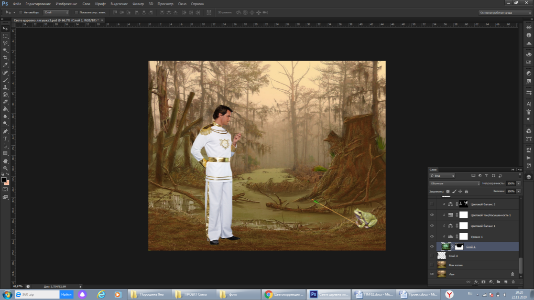Open the Windows Start menu
534x300 pixels.
tap(7, 295)
